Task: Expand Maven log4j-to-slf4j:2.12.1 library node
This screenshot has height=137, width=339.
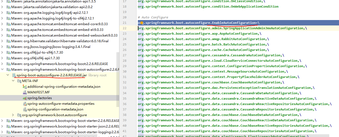Action: 2,18
